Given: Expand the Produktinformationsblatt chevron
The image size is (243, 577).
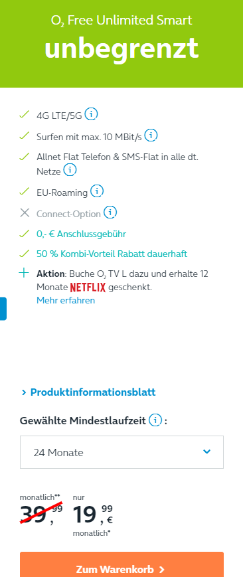Looking at the screenshot, I should [24, 392].
